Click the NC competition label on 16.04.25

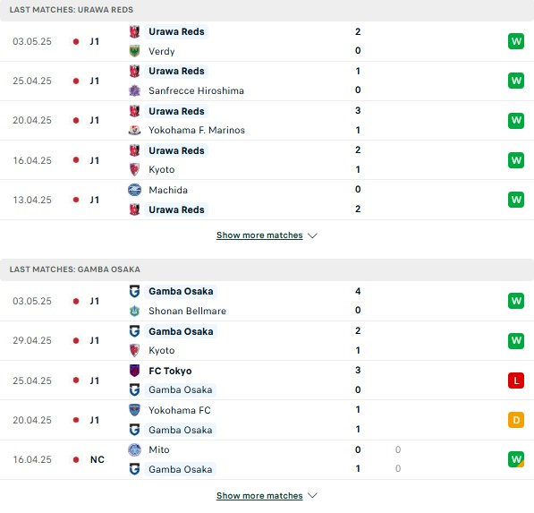pyautogui.click(x=97, y=459)
